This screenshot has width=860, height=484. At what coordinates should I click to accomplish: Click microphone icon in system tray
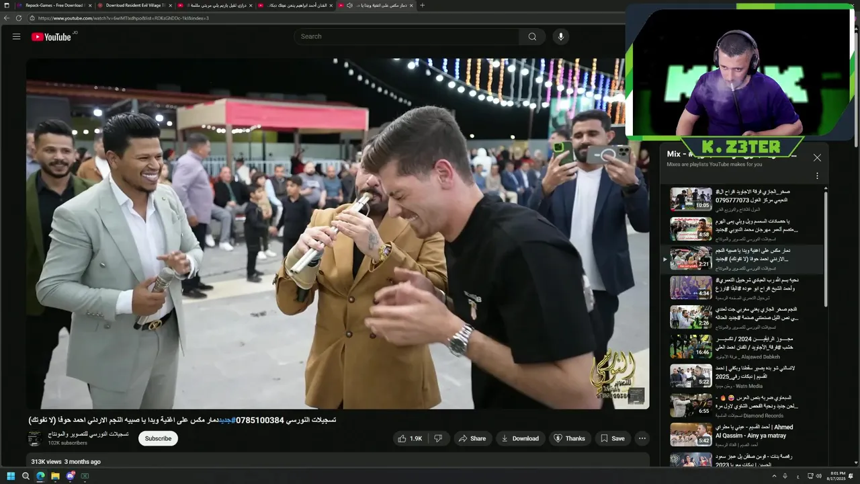(x=785, y=476)
